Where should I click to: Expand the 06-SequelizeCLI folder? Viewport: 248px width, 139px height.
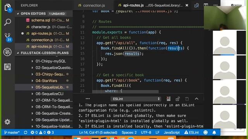(44, 94)
